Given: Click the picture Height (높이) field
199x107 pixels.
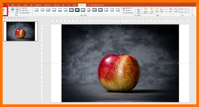Looking at the screenshot, I should click(x=188, y=9).
